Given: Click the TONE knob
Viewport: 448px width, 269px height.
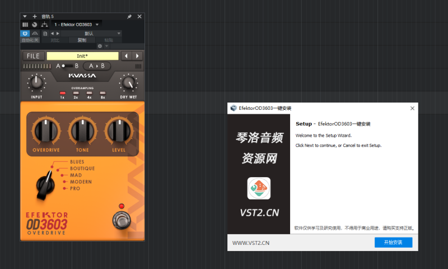Looking at the screenshot, I should click(x=82, y=131).
